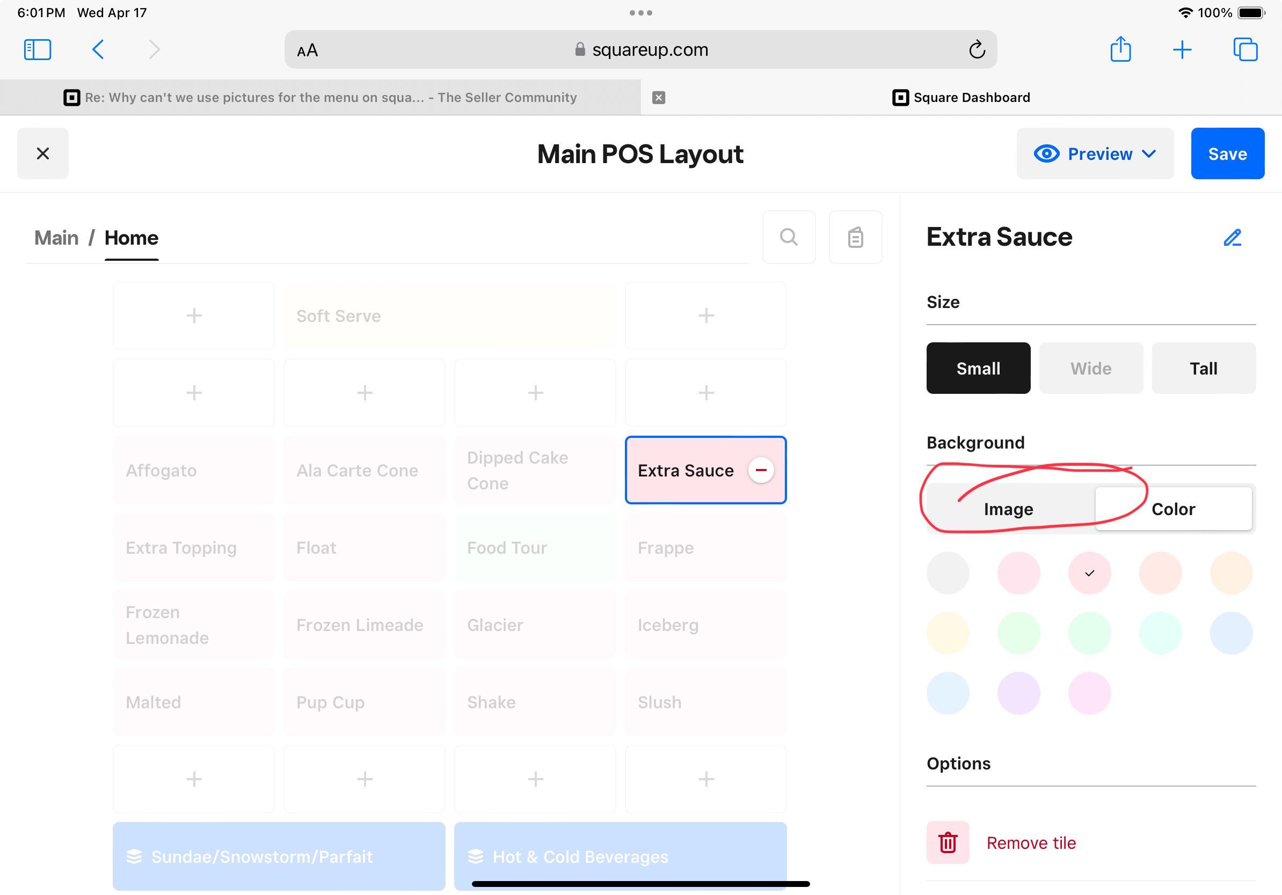This screenshot has width=1282, height=895.
Task: Select the Affogato tile
Action: (x=194, y=471)
